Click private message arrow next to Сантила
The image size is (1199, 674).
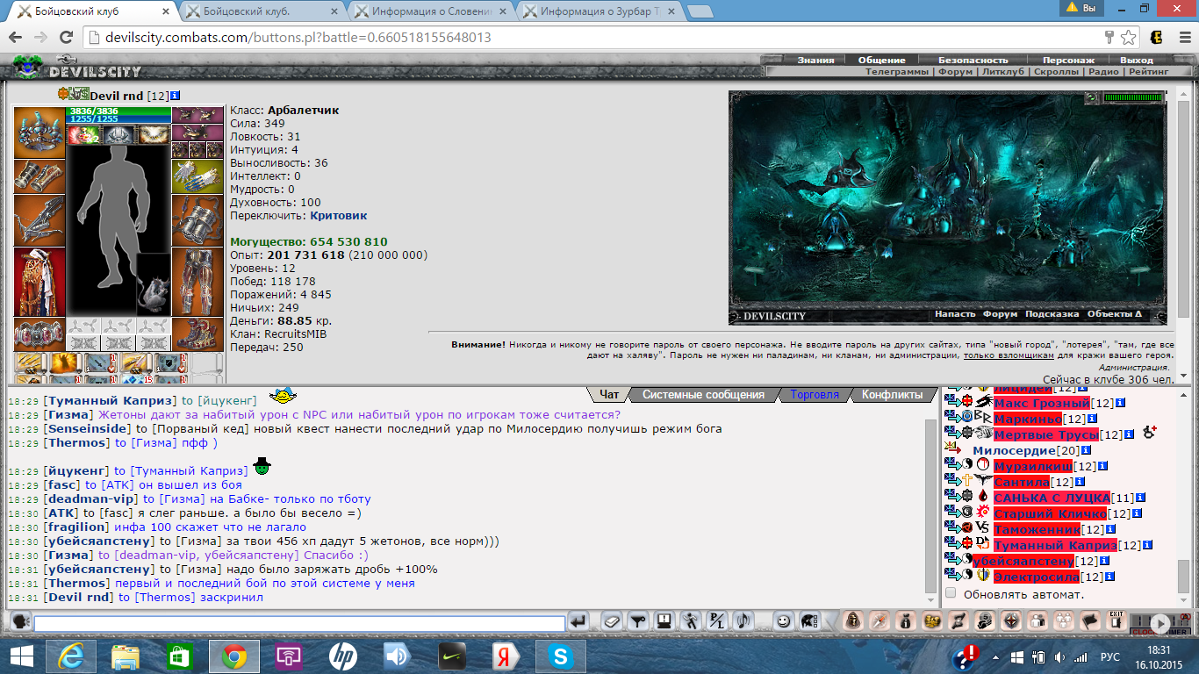pyautogui.click(x=952, y=482)
